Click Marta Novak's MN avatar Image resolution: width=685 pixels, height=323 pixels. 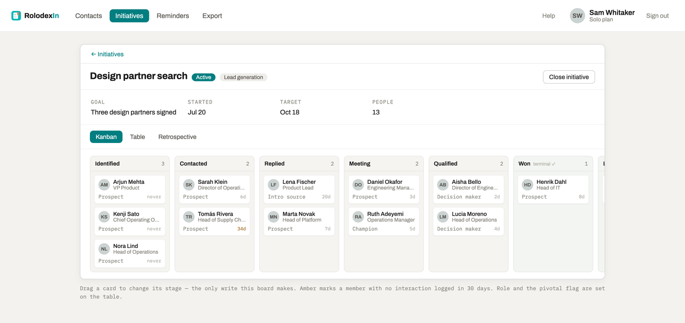click(274, 217)
